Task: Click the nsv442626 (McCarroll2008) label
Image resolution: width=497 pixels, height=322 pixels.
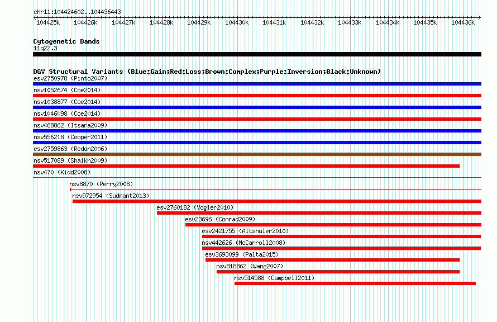Action: click(243, 243)
